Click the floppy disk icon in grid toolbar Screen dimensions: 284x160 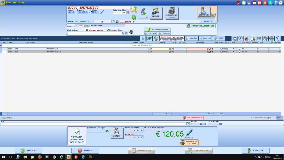click(235, 38)
